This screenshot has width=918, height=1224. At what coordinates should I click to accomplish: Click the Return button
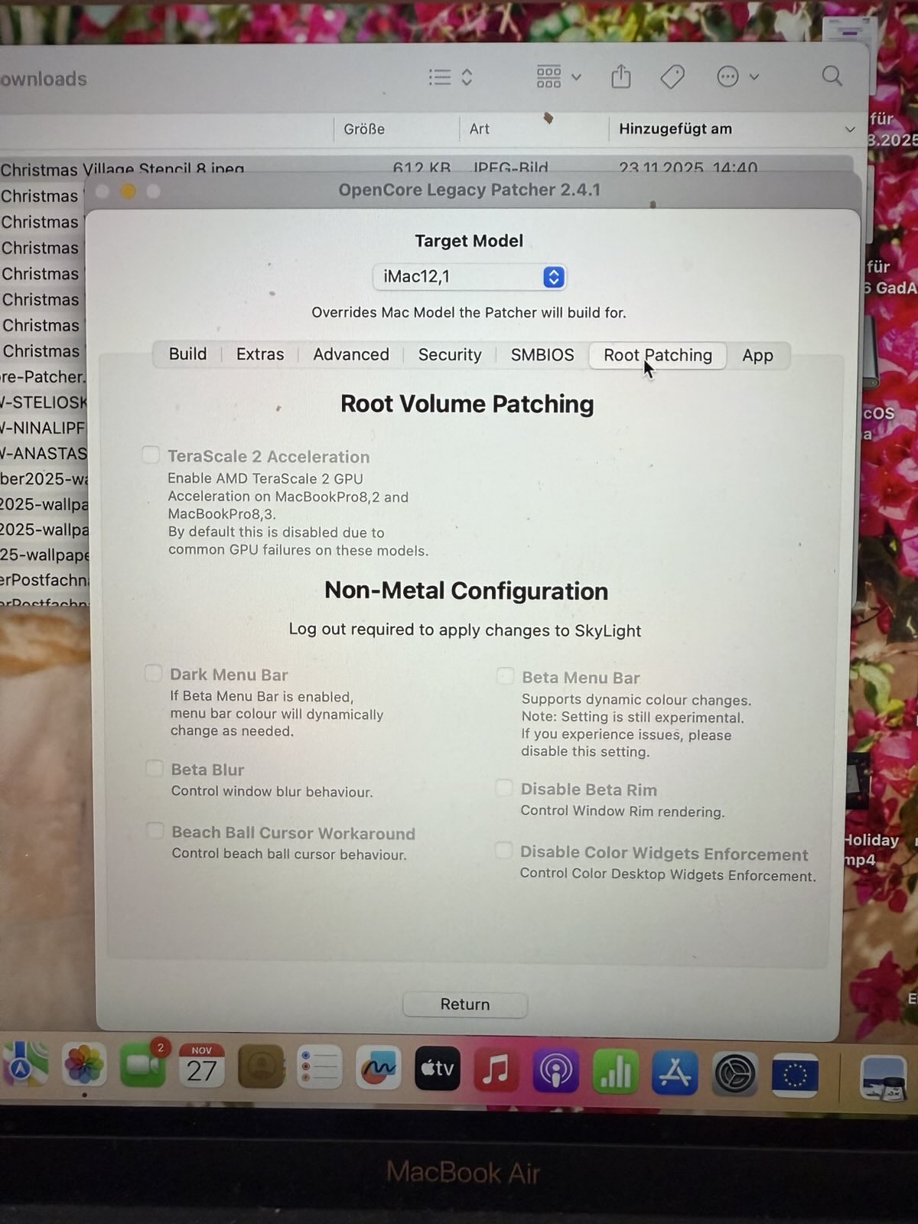tap(464, 1004)
